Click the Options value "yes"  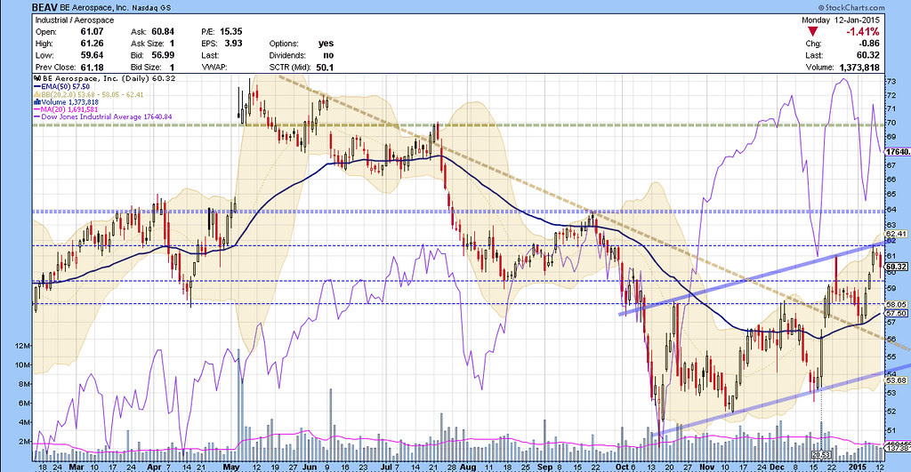point(326,44)
